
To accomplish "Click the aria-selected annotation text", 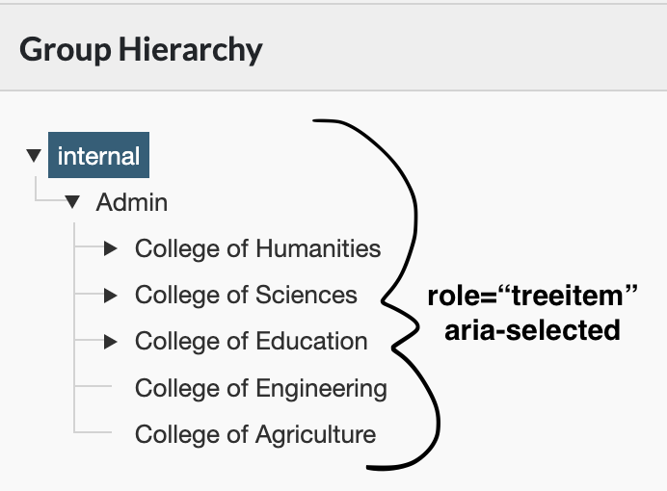I will coord(533,330).
